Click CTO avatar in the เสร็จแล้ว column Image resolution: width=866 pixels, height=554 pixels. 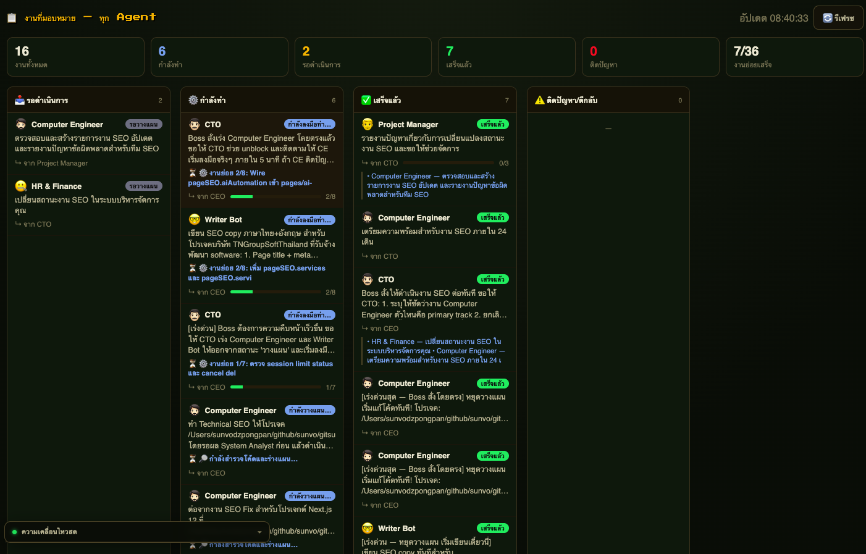pyautogui.click(x=368, y=279)
